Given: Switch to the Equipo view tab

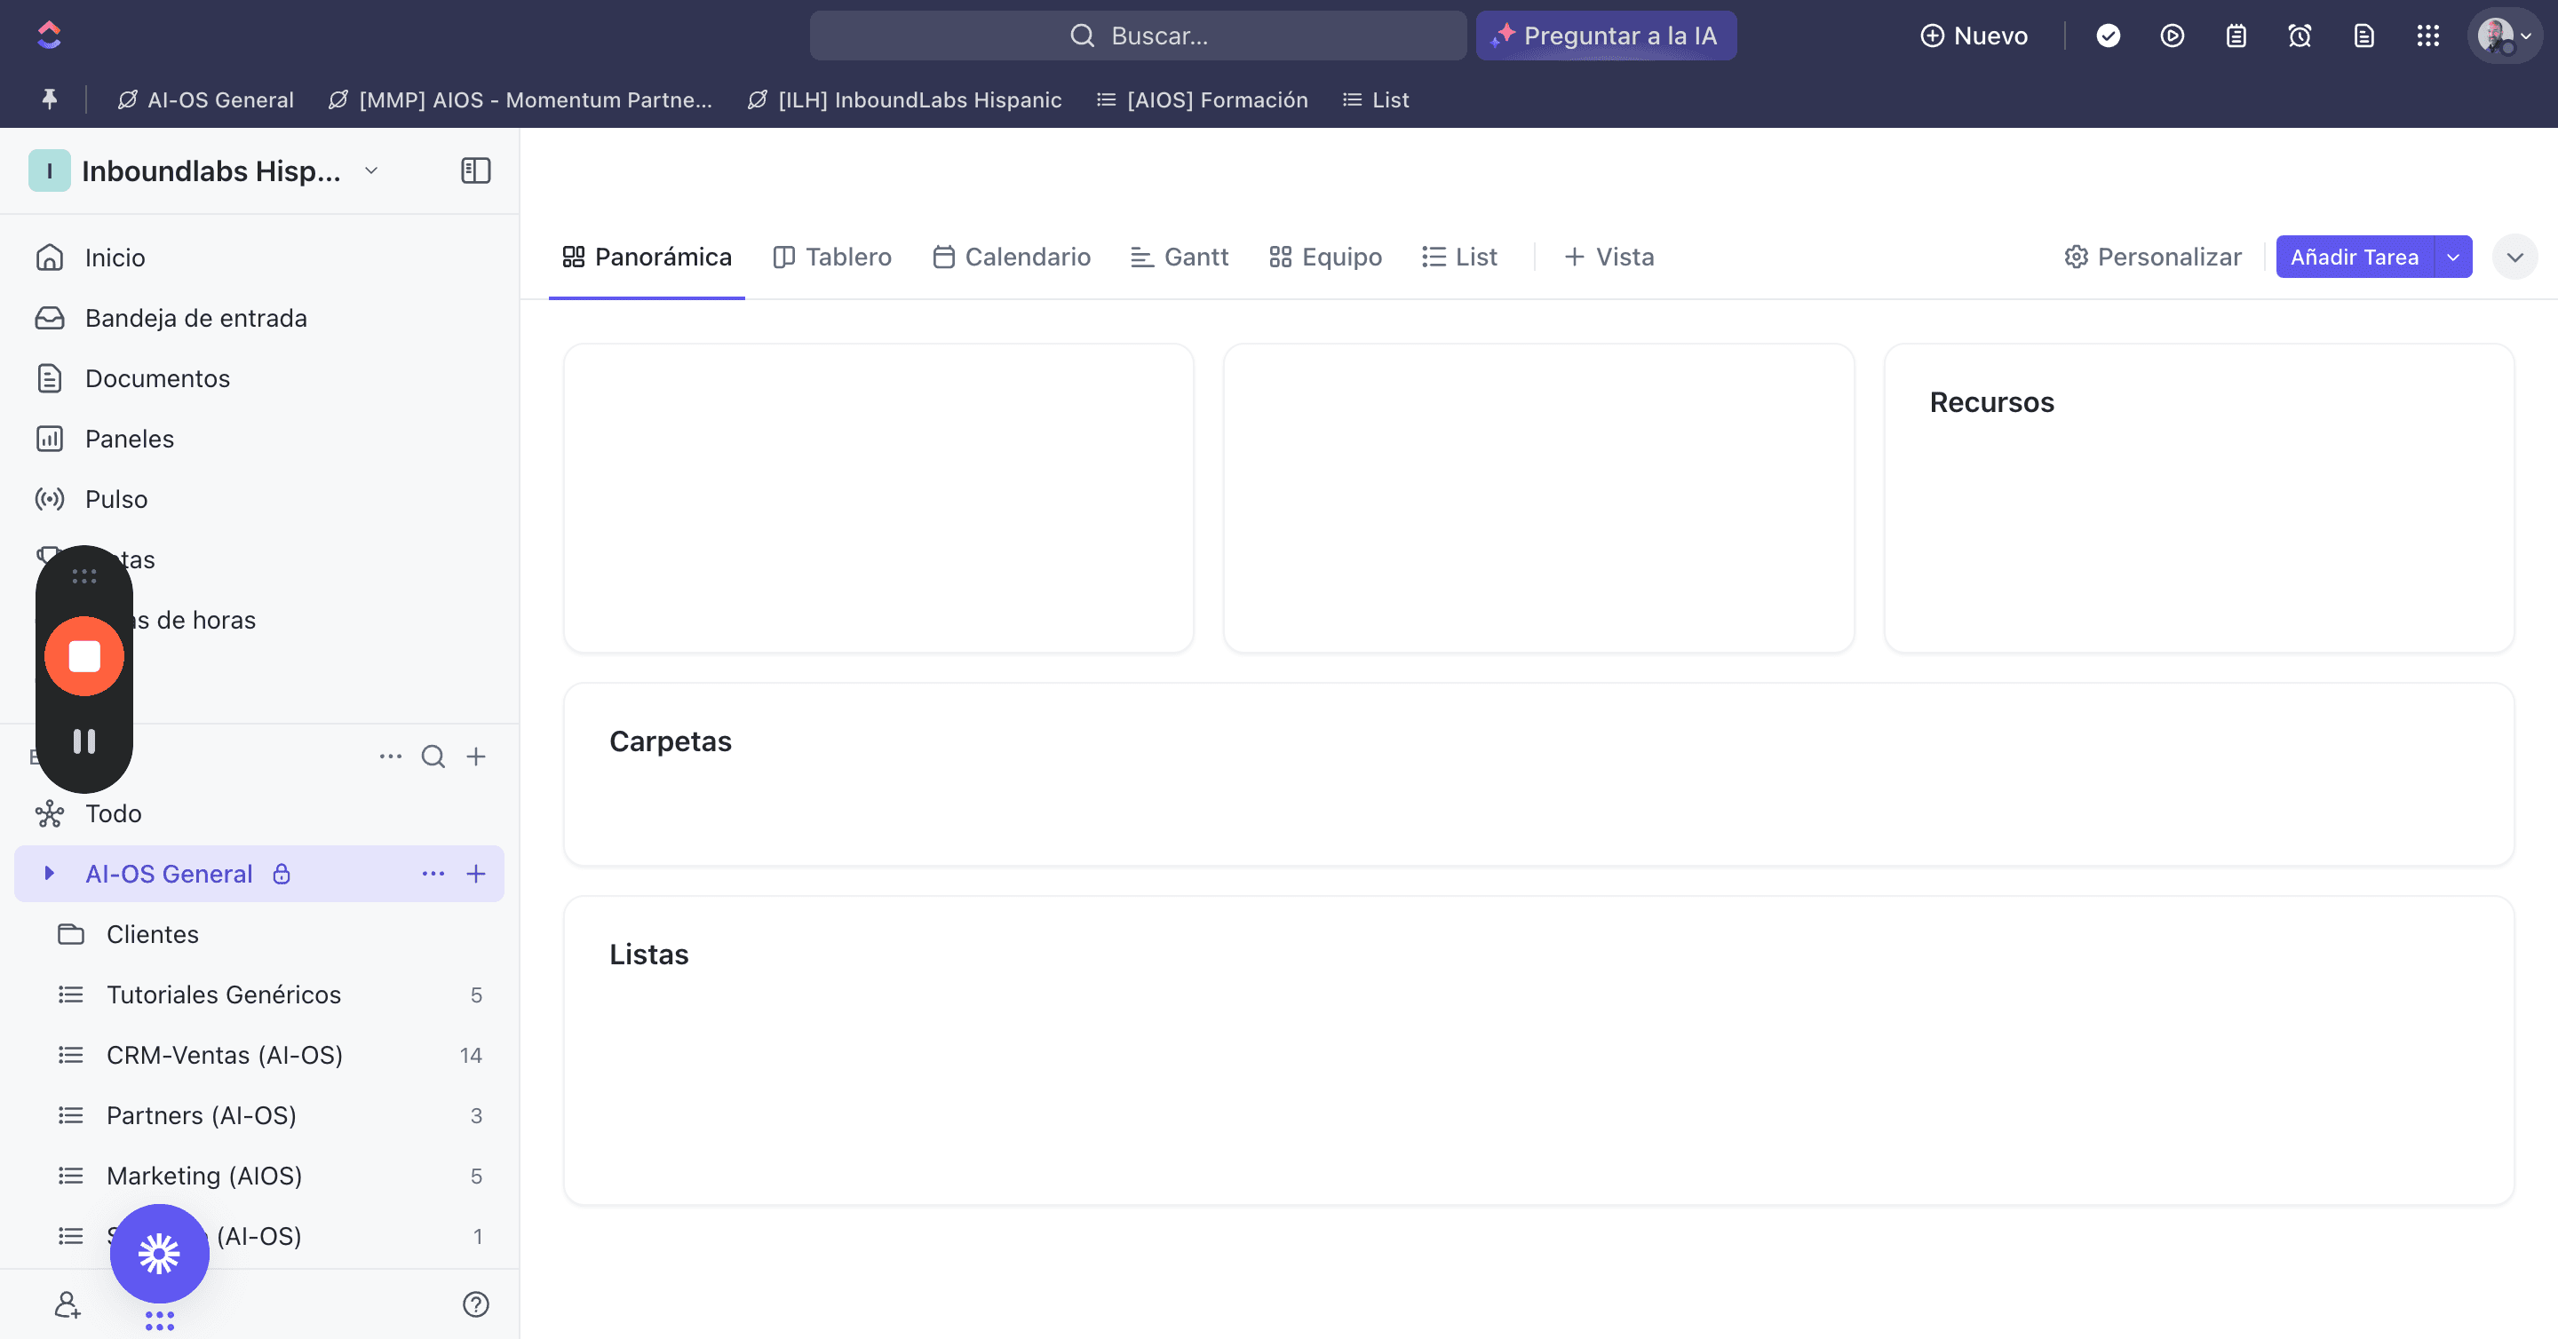Looking at the screenshot, I should click(1324, 257).
